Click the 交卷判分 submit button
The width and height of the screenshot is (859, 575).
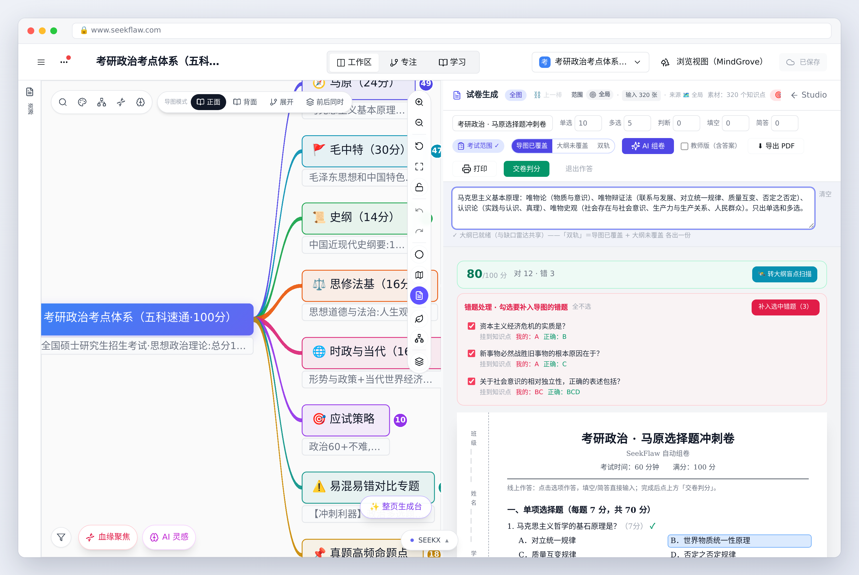(526, 169)
